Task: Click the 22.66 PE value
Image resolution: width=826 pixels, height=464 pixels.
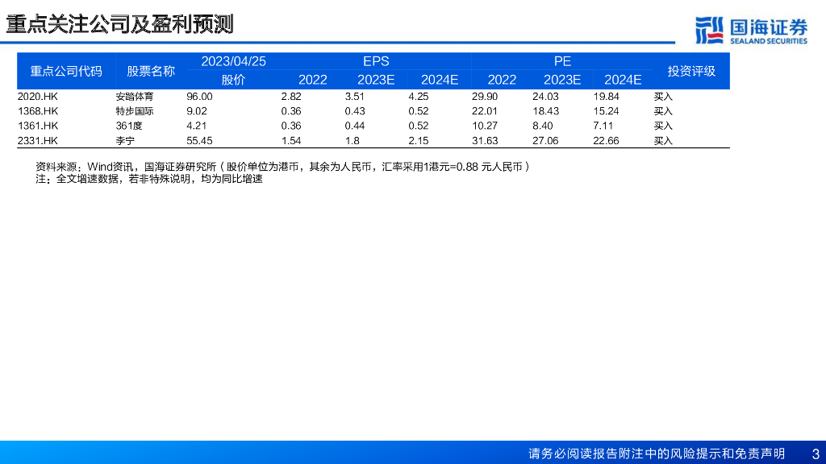Action: [606, 141]
